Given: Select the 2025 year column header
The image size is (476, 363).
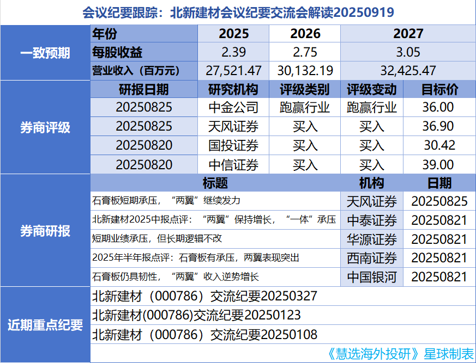Looking at the screenshot, I should (233, 34).
